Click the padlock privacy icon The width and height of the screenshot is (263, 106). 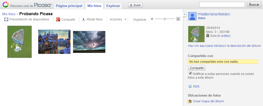(x=208, y=36)
